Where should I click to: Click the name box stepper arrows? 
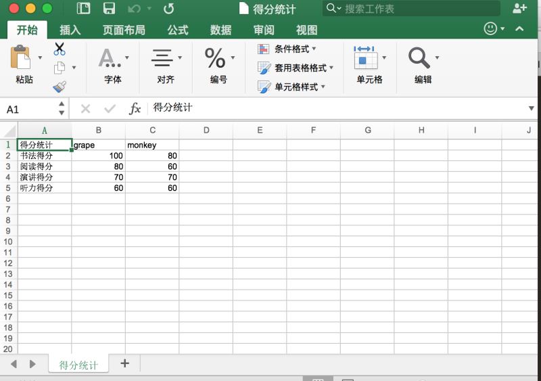[x=62, y=108]
